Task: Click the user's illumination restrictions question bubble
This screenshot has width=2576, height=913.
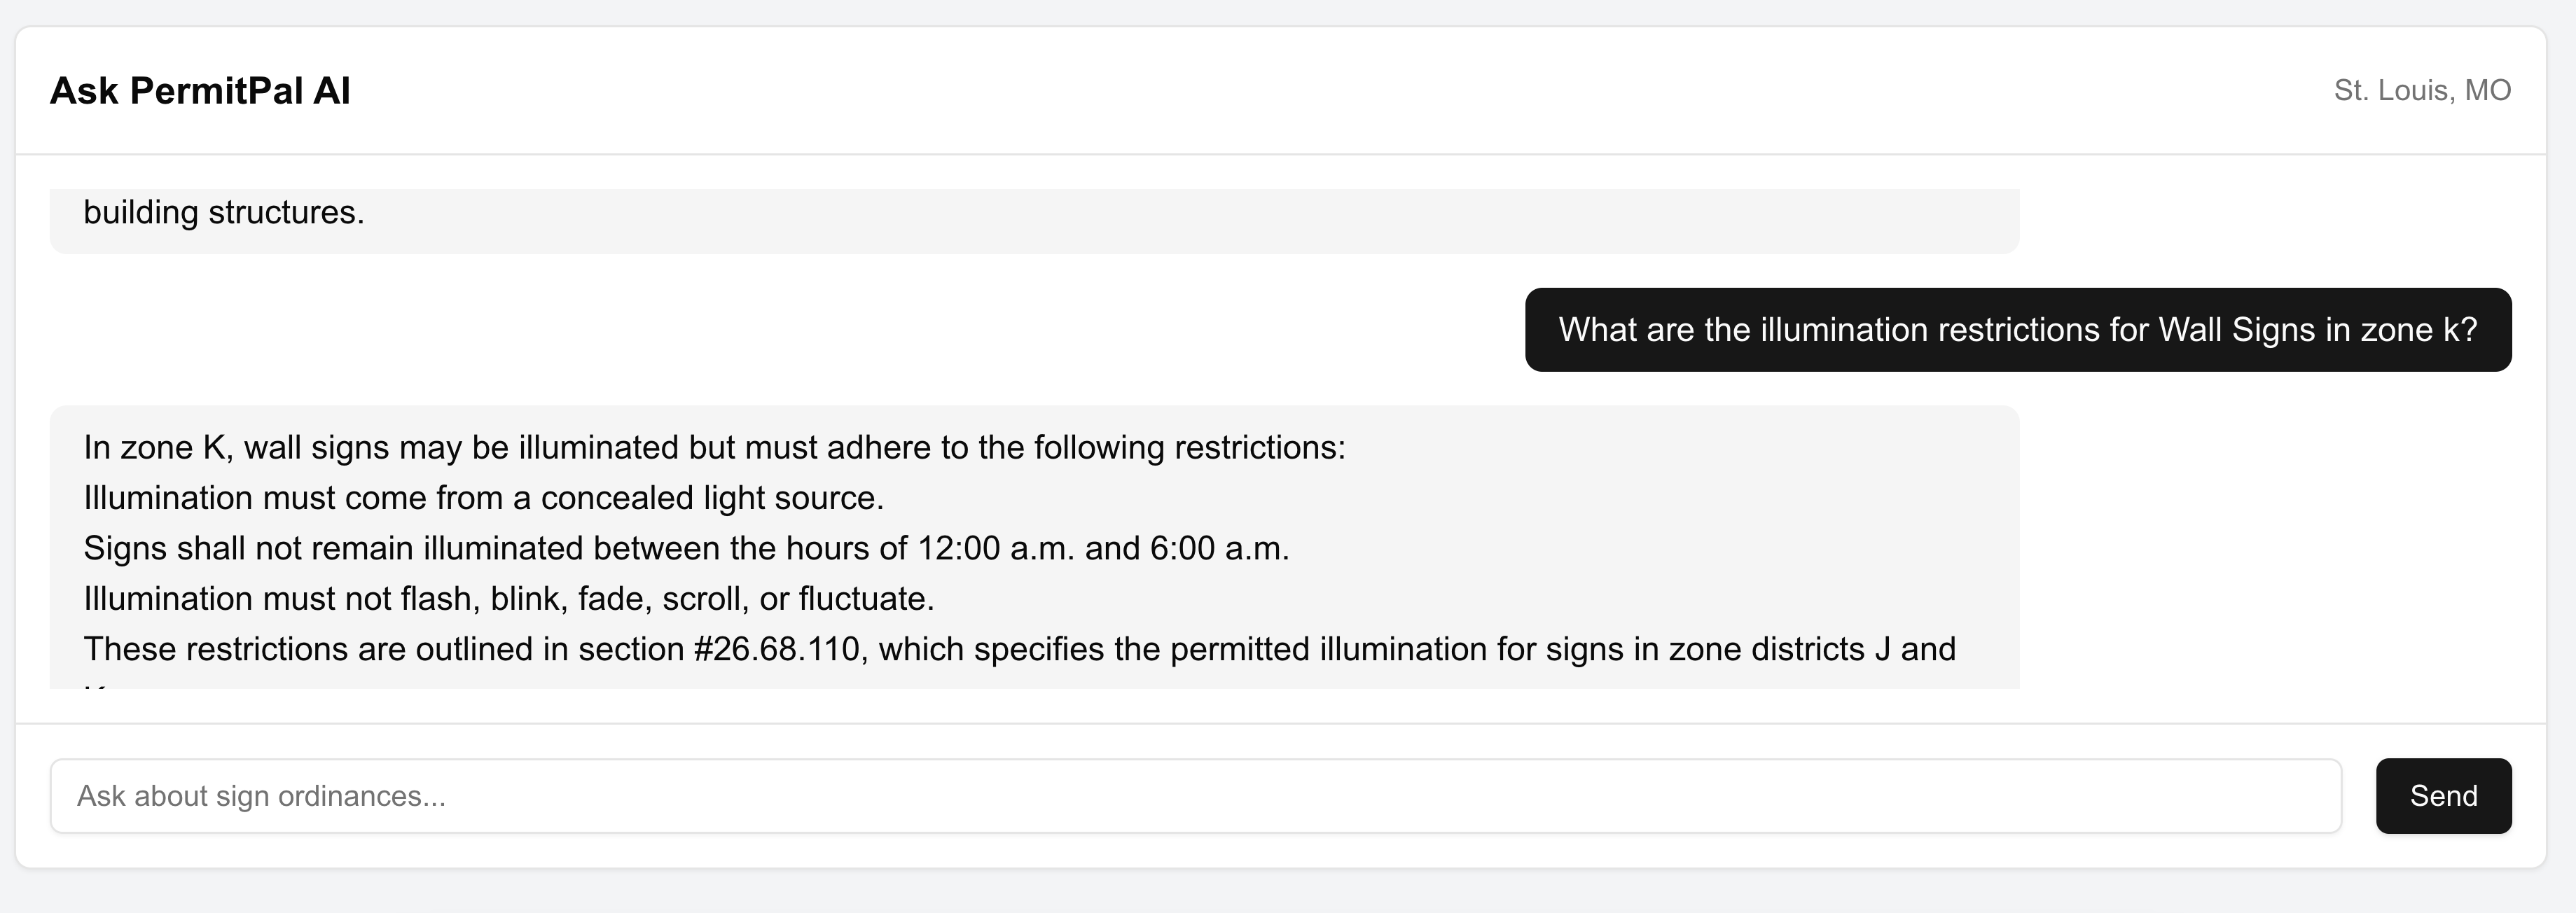Action: click(2017, 330)
